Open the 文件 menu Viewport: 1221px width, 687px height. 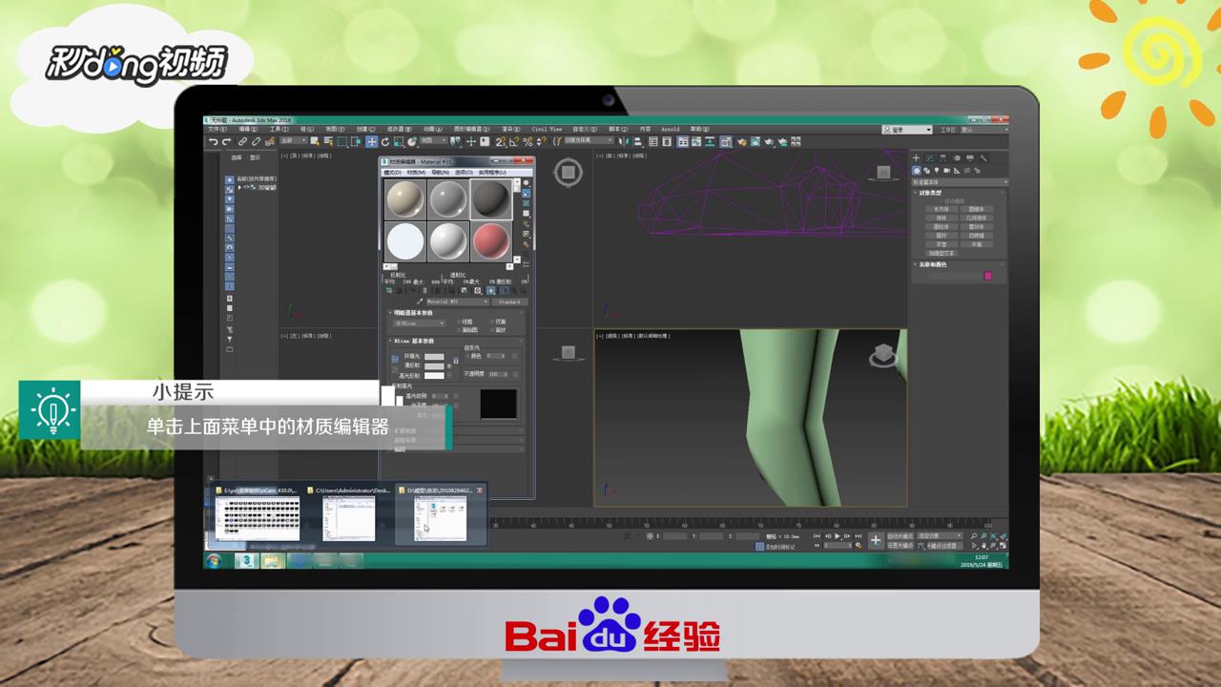[x=218, y=129]
